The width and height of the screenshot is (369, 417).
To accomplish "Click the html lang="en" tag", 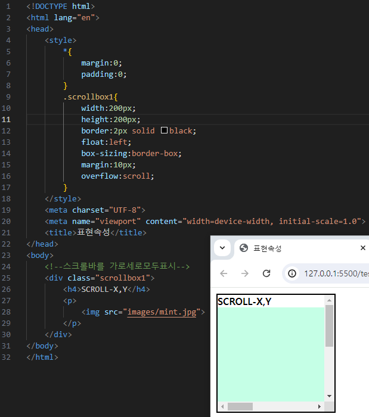I will click(63, 17).
